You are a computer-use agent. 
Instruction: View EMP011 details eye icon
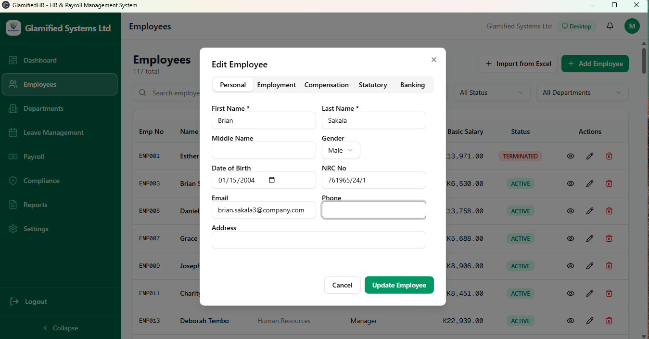tap(571, 293)
